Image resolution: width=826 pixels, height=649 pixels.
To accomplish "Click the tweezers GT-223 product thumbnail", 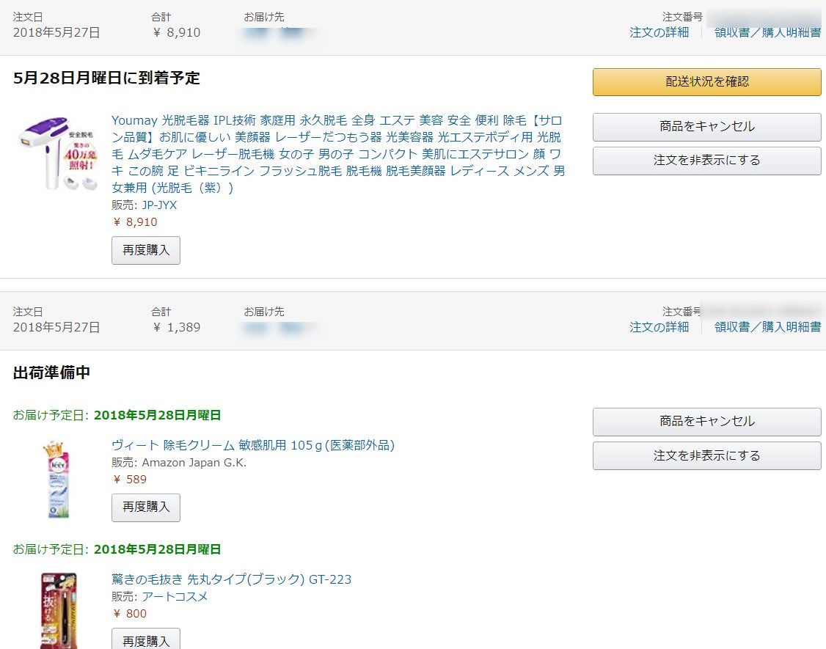I will pyautogui.click(x=59, y=610).
